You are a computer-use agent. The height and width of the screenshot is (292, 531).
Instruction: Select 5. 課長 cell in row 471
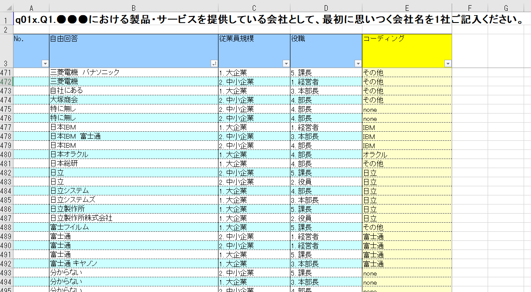point(326,72)
